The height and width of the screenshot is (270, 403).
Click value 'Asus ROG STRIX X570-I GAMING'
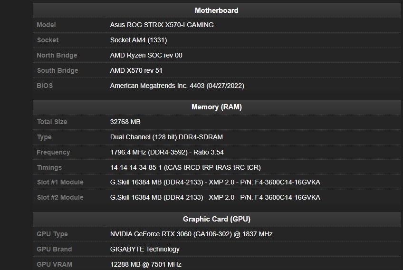coord(162,25)
